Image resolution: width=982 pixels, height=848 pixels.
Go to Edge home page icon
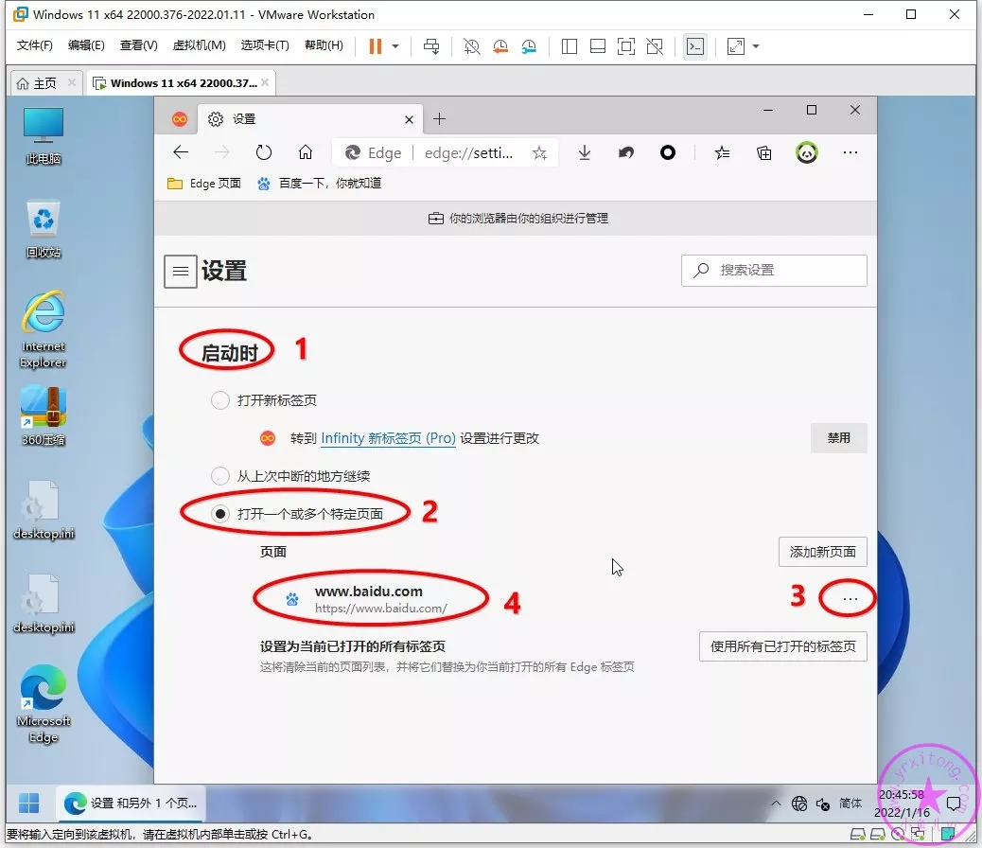pos(305,152)
